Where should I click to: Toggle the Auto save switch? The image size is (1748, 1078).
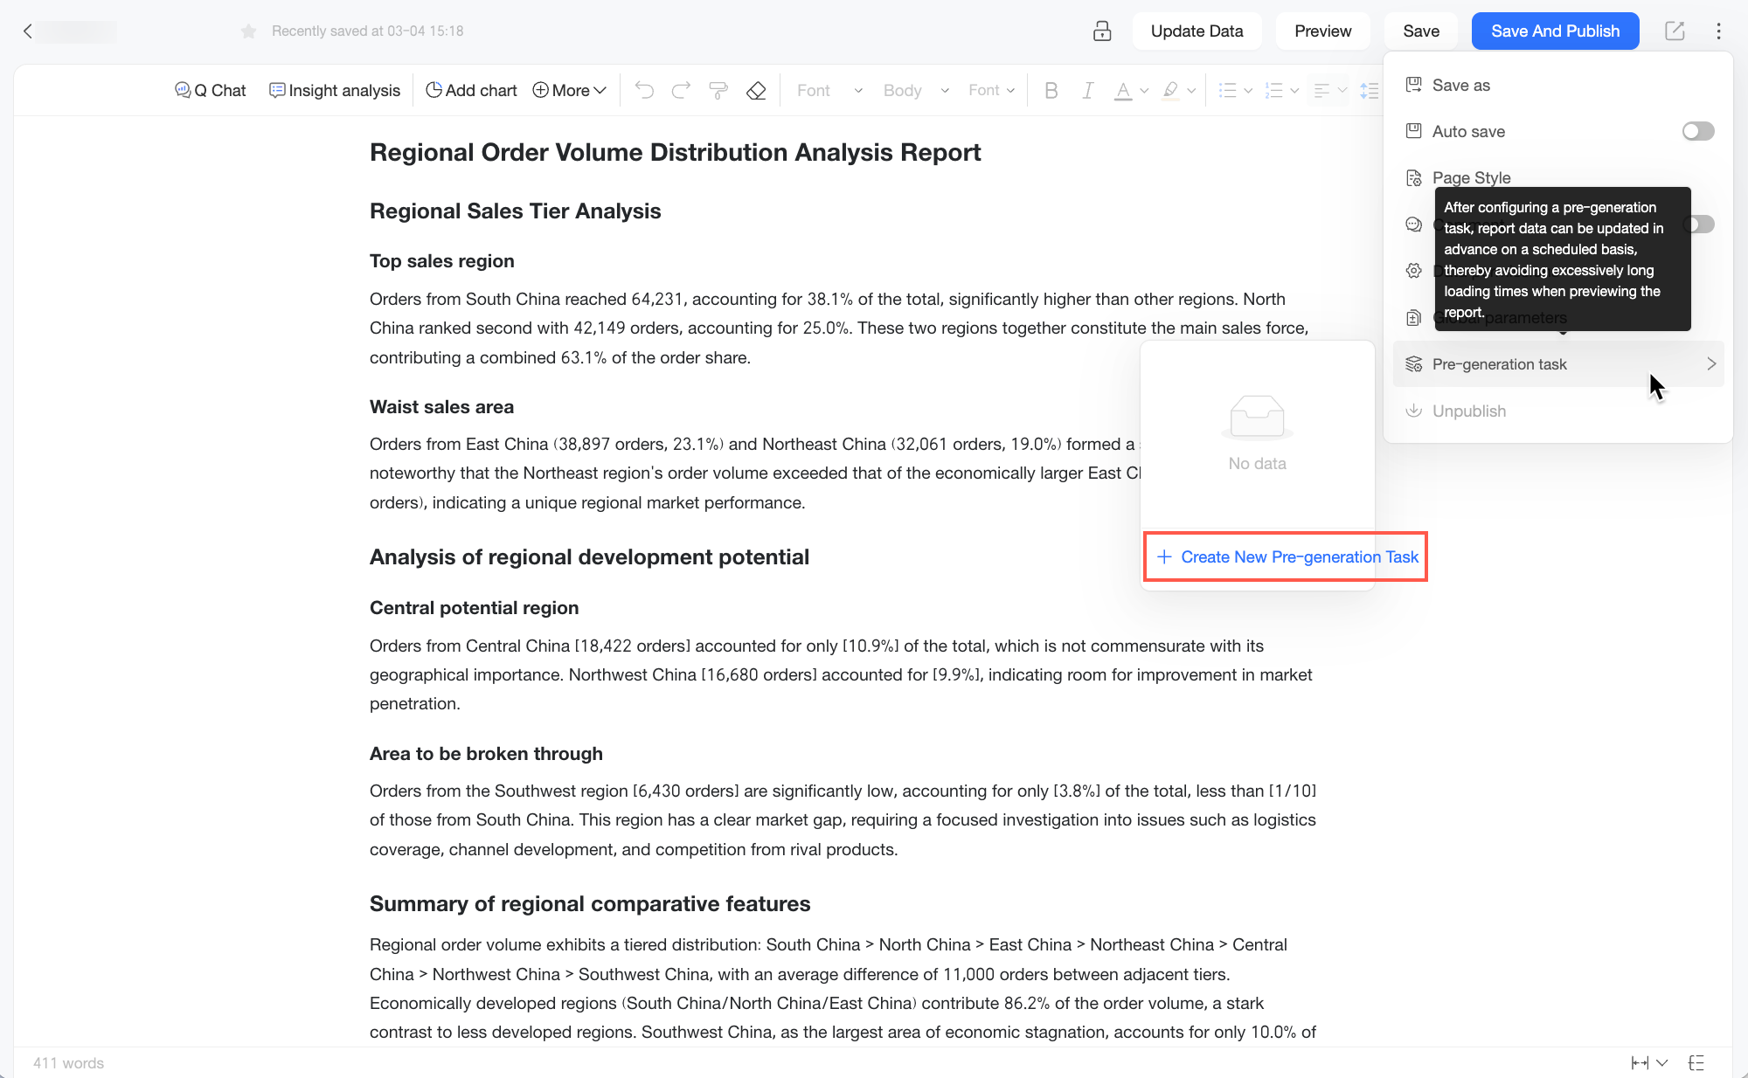1698,131
